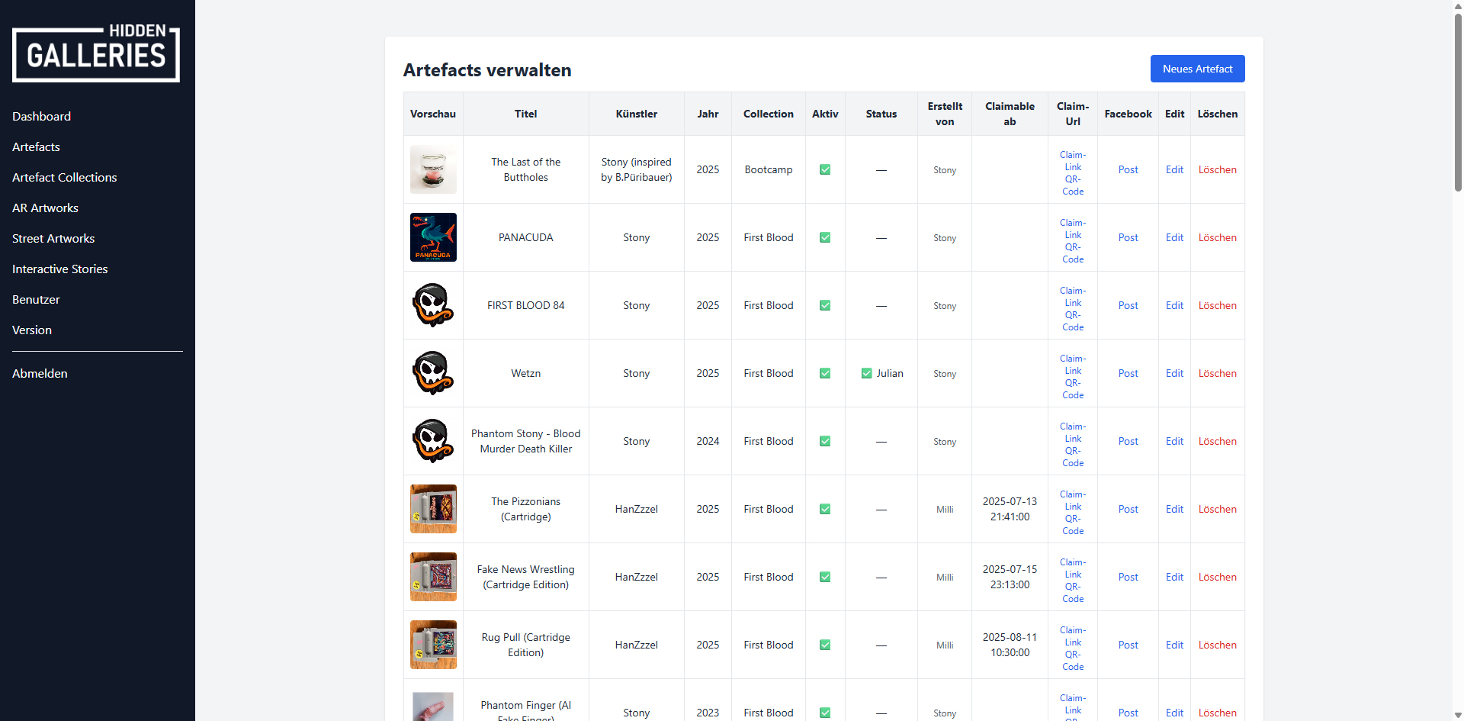Edit the Wetzn artefact
1464x721 pixels.
(1174, 373)
